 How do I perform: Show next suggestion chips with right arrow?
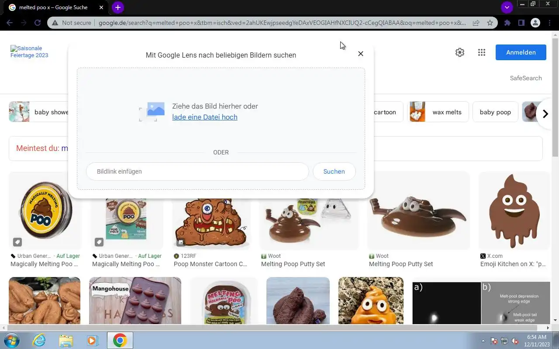[545, 114]
